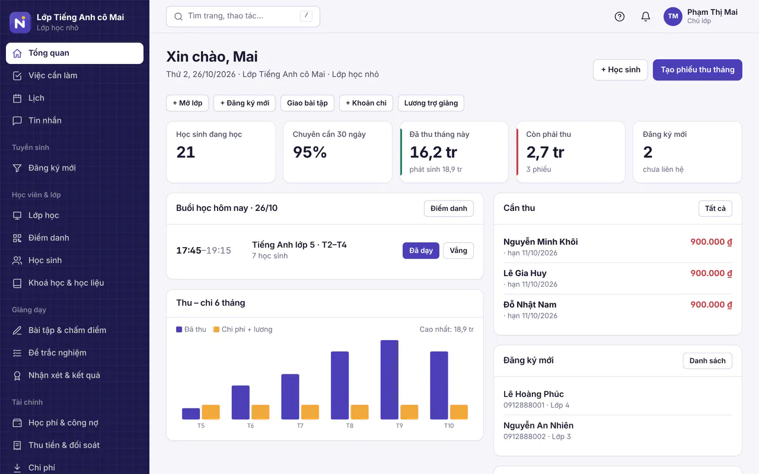This screenshot has height=474, width=759.
Task: Click the Bài tập & chấm điểm pencil icon
Action: click(17, 331)
